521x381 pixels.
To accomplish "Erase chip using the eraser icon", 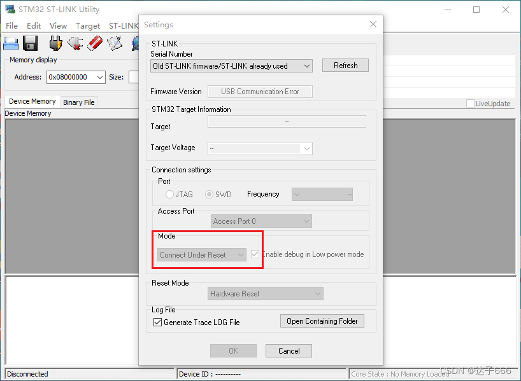I will (x=96, y=43).
